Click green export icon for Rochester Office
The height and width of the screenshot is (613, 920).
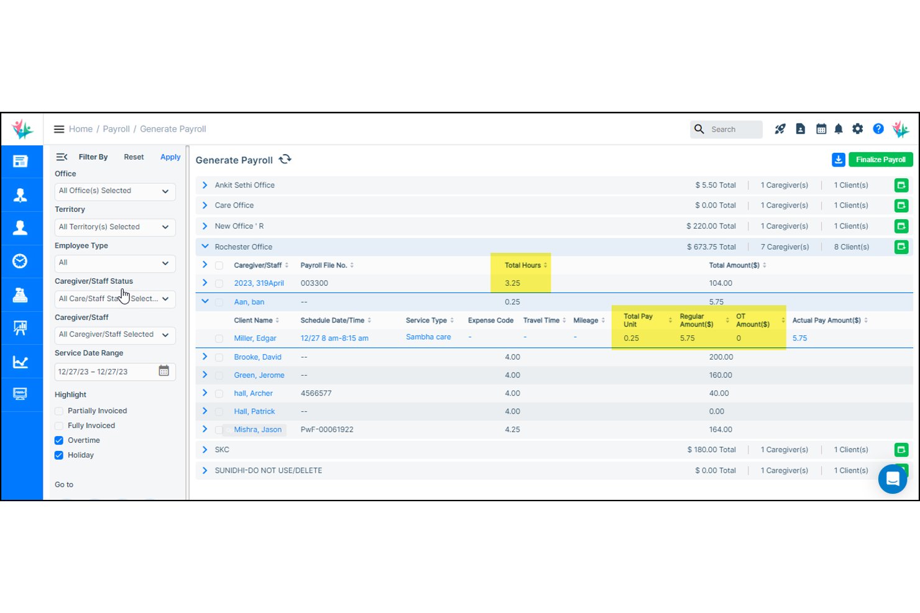point(901,247)
